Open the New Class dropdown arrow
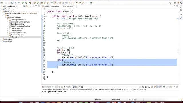Image resolution: width=183 pixels, height=103 pixels. click(39, 3)
